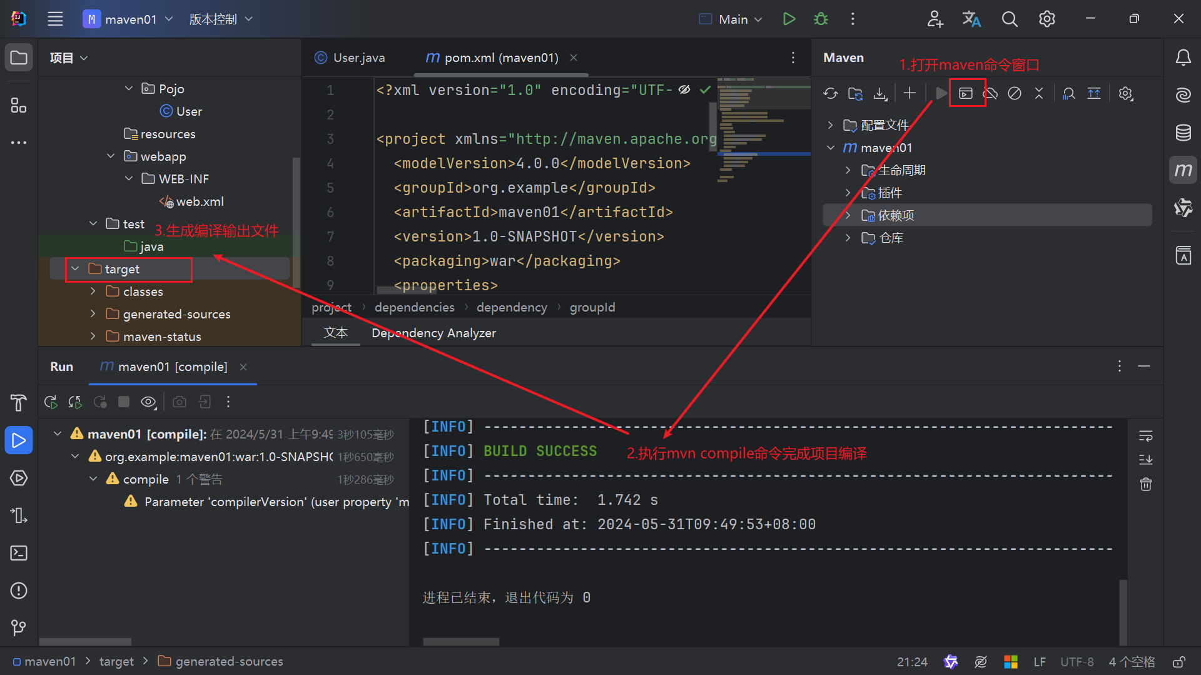Start debugging Main configuration

821,19
